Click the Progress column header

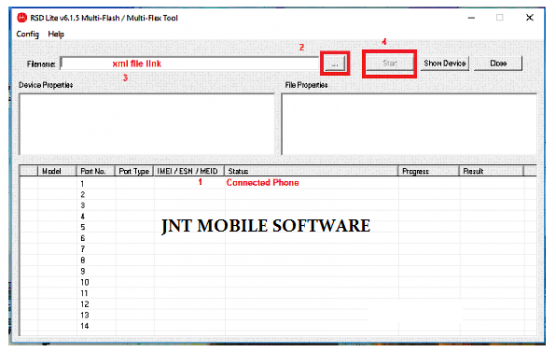click(429, 171)
